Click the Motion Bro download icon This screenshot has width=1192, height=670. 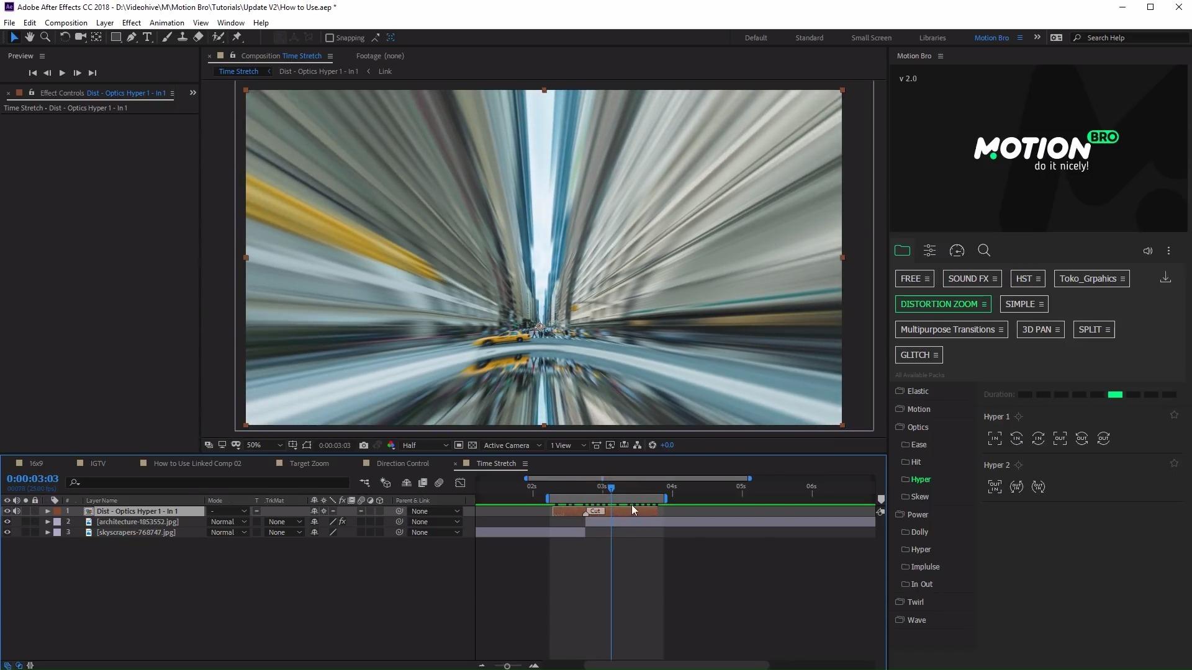point(1165,278)
